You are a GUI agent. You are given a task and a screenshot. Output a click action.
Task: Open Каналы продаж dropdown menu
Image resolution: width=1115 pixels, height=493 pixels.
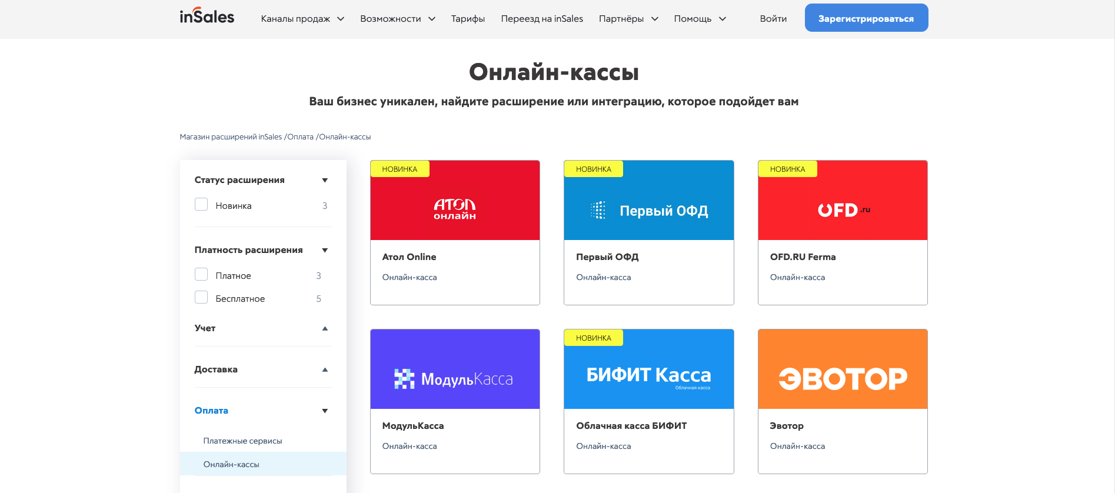click(x=302, y=19)
